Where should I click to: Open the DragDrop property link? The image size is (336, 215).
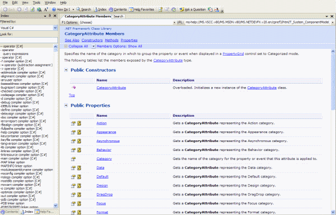105,194
